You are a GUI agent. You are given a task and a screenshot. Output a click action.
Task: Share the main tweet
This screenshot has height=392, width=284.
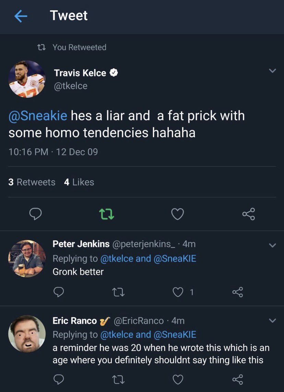pyautogui.click(x=248, y=214)
